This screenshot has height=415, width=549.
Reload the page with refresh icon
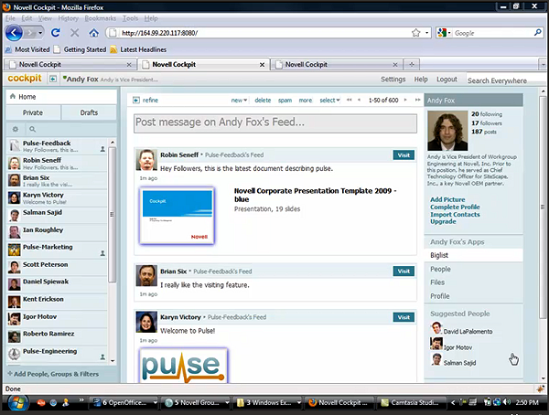(x=55, y=33)
